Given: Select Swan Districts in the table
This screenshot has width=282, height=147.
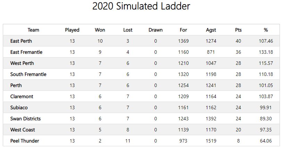Looking at the screenshot, I should [25, 119].
